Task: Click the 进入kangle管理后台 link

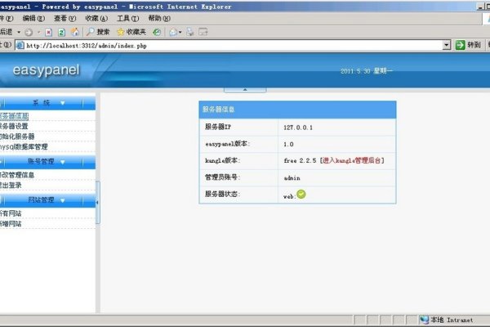Action: [x=351, y=160]
